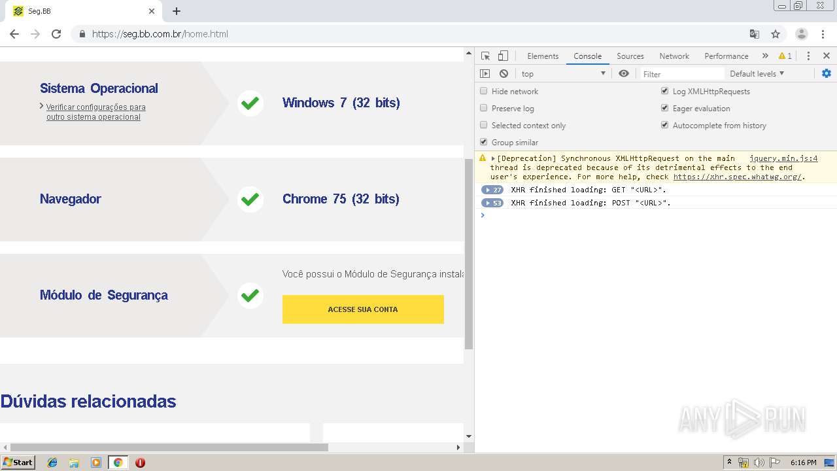
Task: Click the volume icon in system tray
Action: (759, 462)
